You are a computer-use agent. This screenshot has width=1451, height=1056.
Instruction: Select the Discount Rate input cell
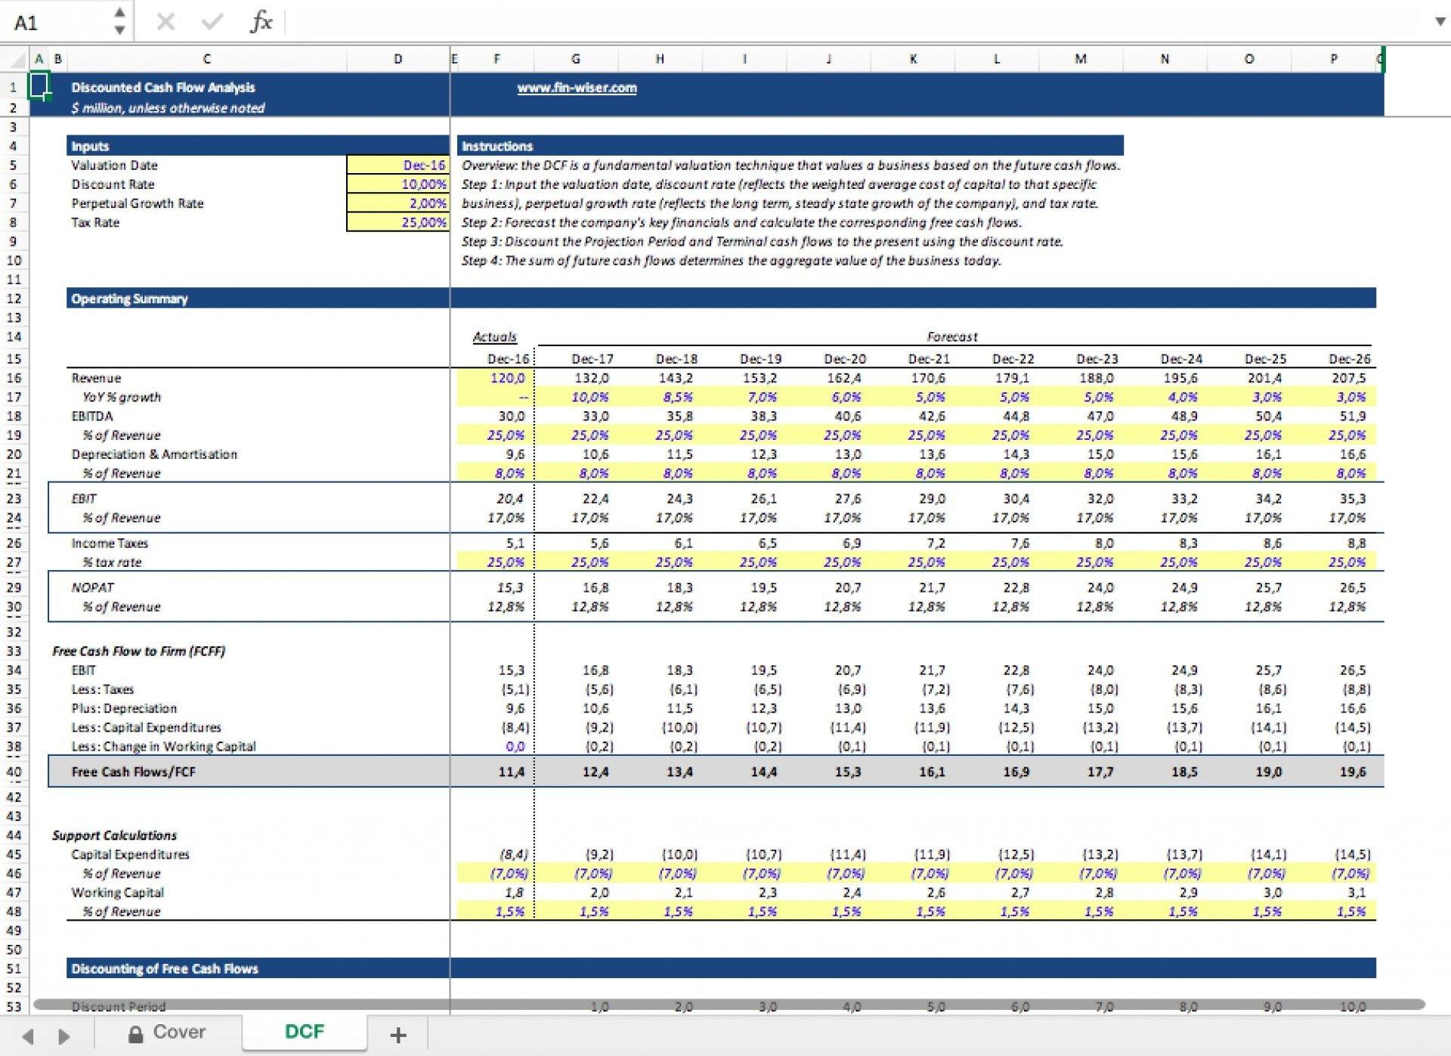point(398,184)
